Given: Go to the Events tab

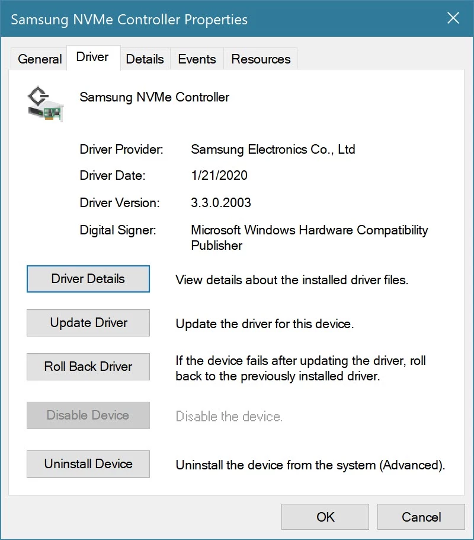Looking at the screenshot, I should coord(197,59).
